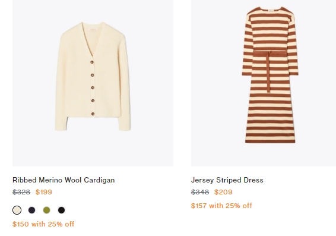Click the brand label inside cardigan neckline
Screen dimensions: 336x236
93,29
